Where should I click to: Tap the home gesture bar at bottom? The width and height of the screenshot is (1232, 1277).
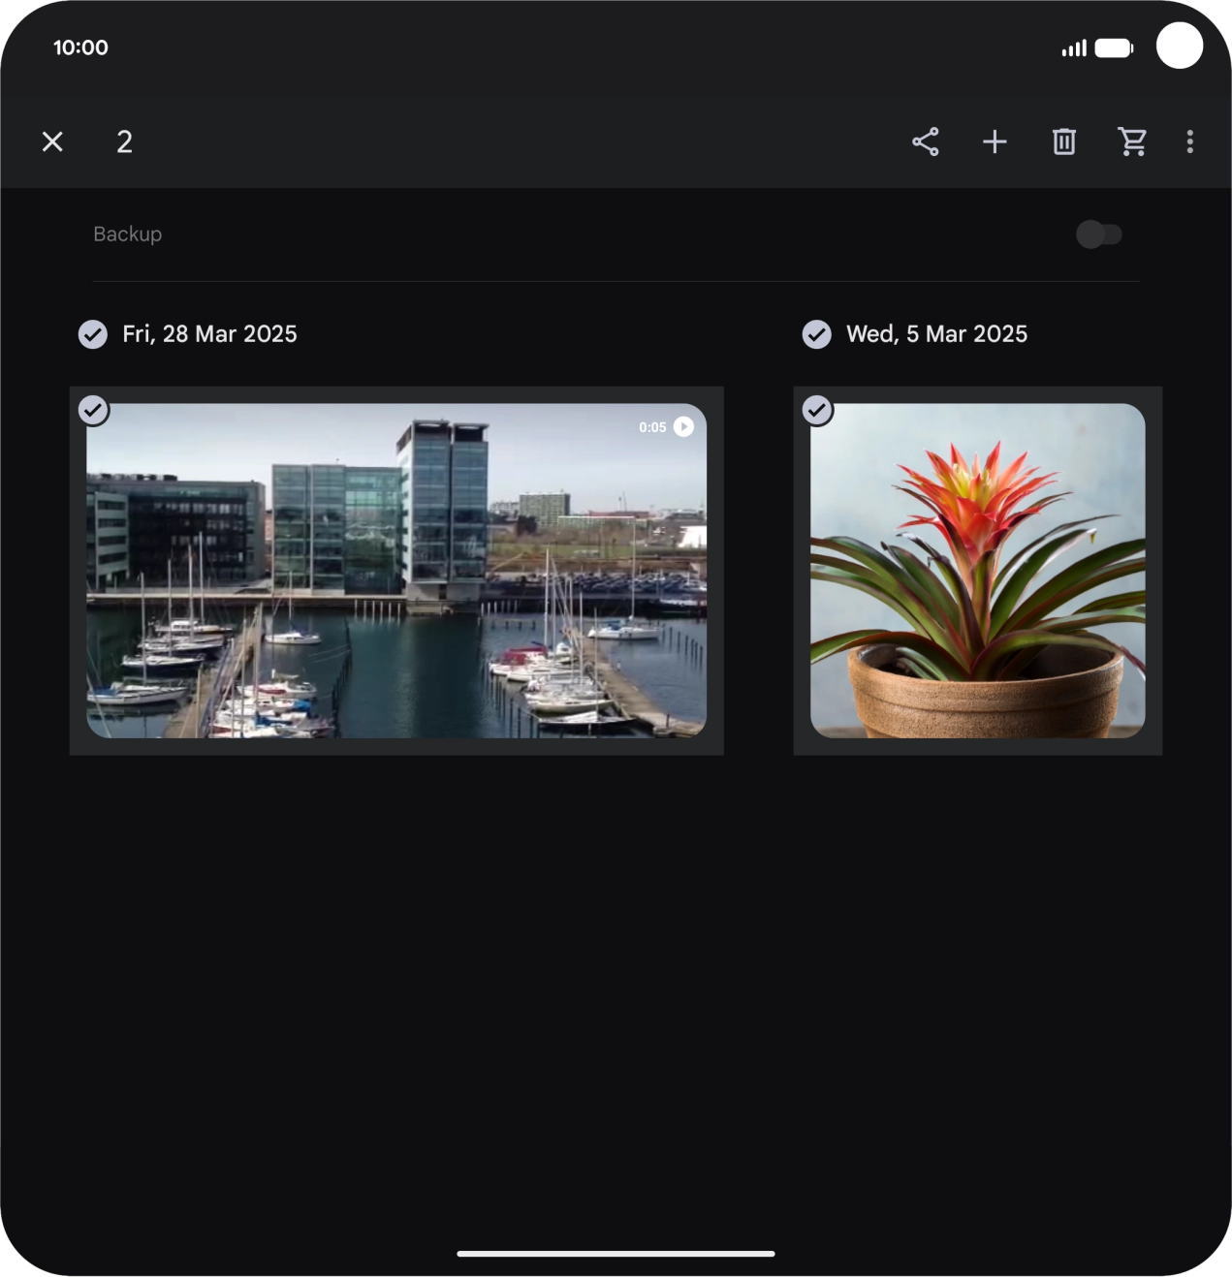coord(616,1254)
